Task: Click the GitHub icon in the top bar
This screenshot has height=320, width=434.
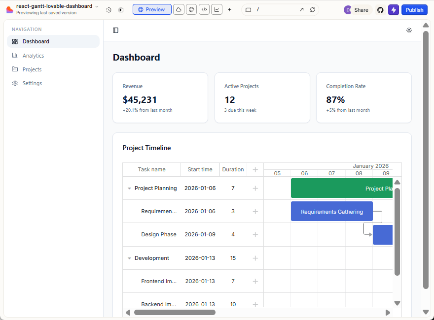Action: click(380, 9)
